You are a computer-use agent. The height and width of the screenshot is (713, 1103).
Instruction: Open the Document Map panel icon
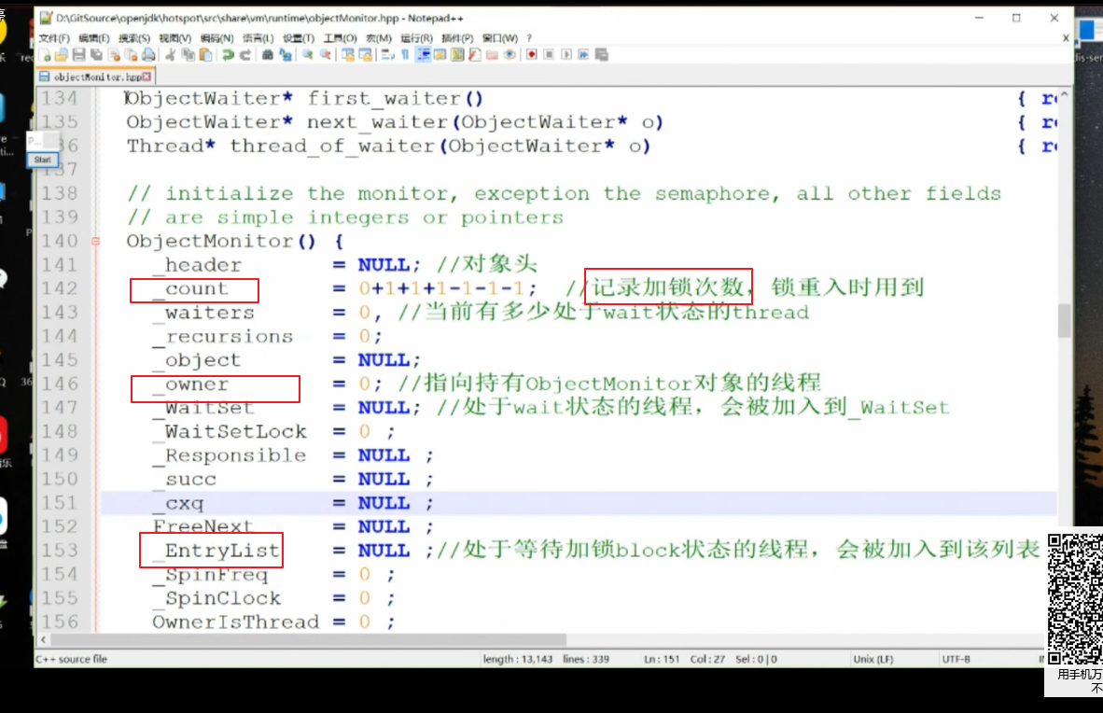pyautogui.click(x=458, y=55)
